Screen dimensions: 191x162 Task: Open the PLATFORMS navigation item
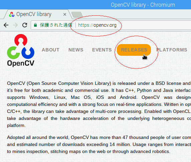(x=172, y=50)
